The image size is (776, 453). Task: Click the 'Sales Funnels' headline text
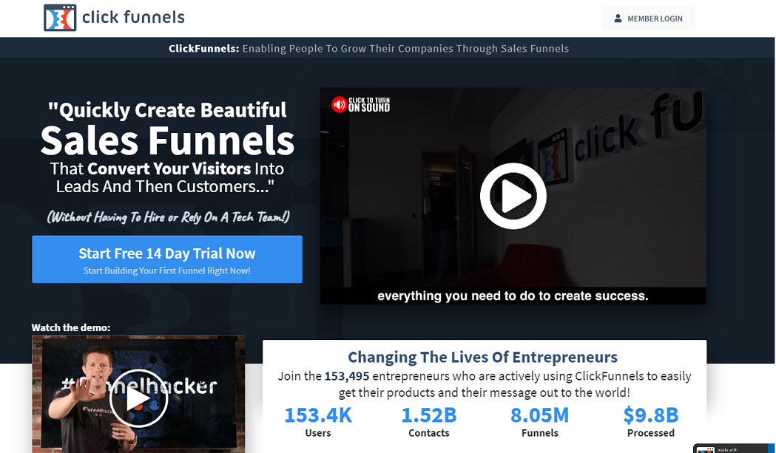coord(167,140)
